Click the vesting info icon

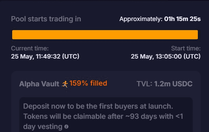[x=66, y=127]
